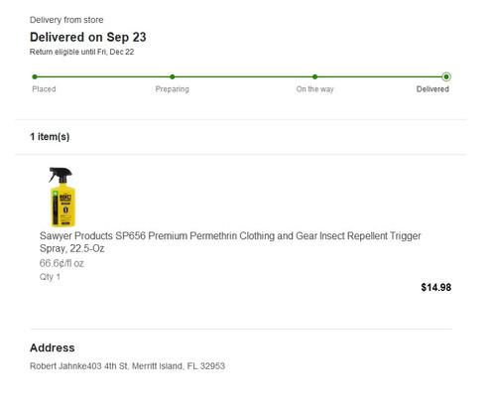Screen dimensions: 496x413
Task: Click the green delivery progress bar line
Action: tap(240, 76)
